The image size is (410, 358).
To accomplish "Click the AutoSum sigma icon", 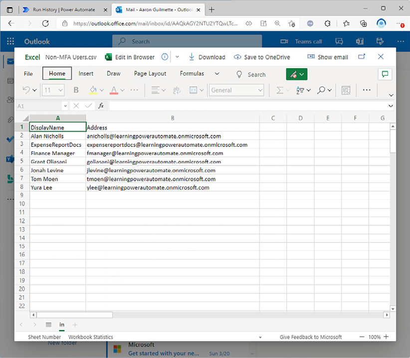I will (x=280, y=90).
